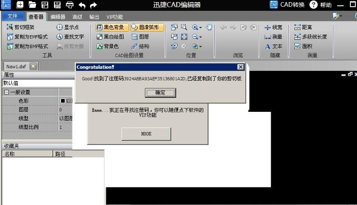The image size is (357, 205).
Task: Click the Print icon
Action: tap(69, 5)
